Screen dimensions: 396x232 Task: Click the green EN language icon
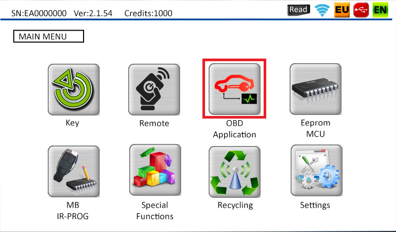coord(380,10)
